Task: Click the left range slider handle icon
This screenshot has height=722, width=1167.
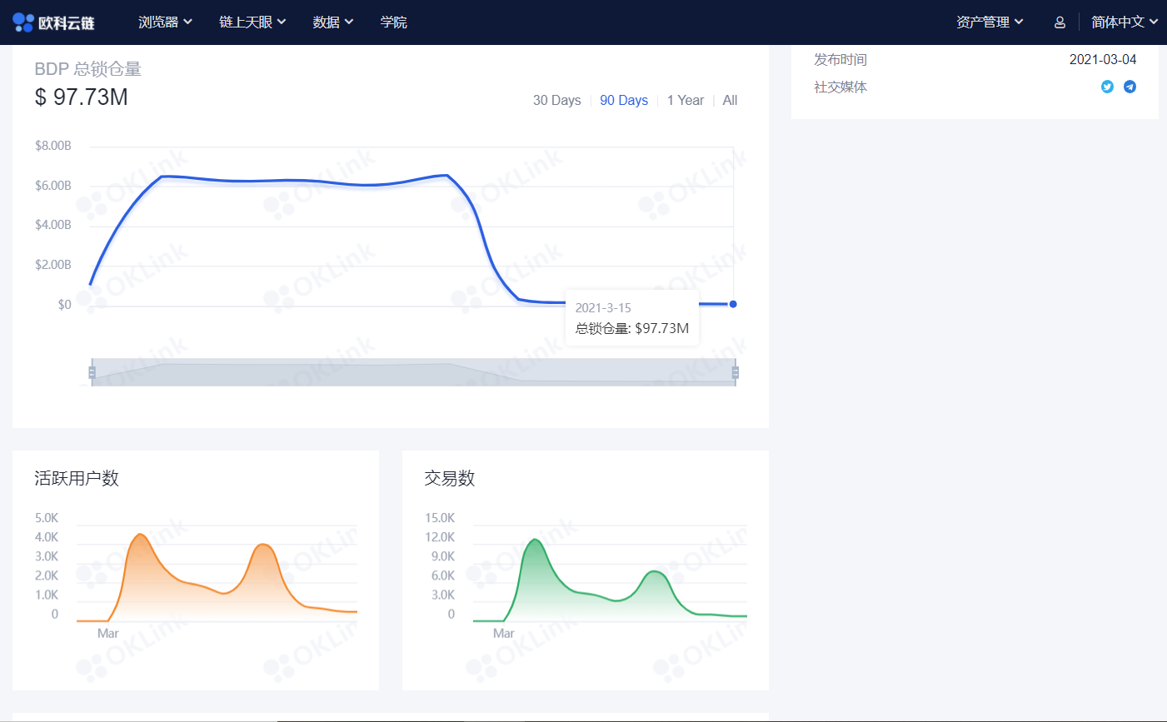Action: [x=92, y=371]
